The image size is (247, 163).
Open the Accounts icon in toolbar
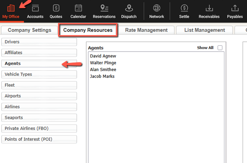pos(35,8)
